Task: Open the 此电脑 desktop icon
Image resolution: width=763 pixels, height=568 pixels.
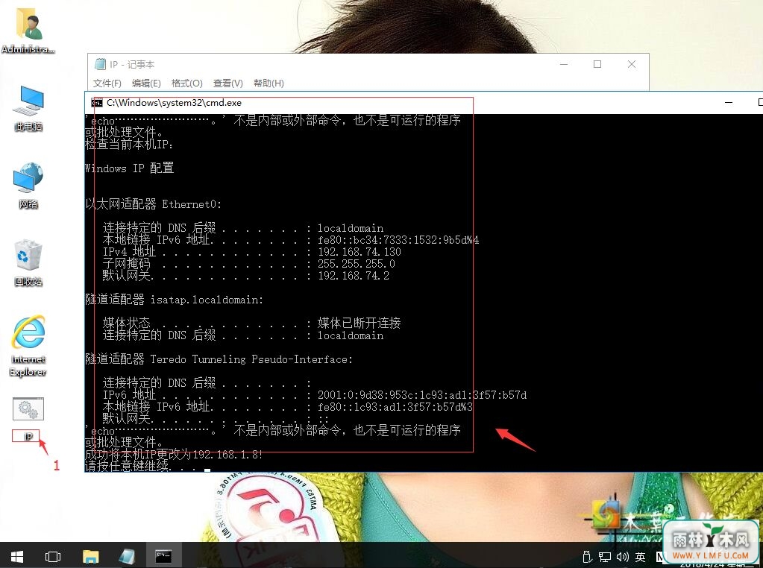Action: pyautogui.click(x=28, y=108)
